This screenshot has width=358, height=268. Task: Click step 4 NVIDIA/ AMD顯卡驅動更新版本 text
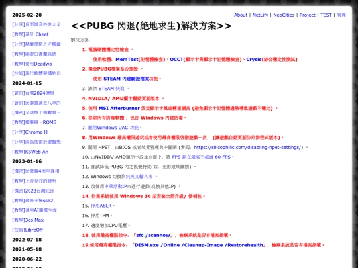pos(124,98)
